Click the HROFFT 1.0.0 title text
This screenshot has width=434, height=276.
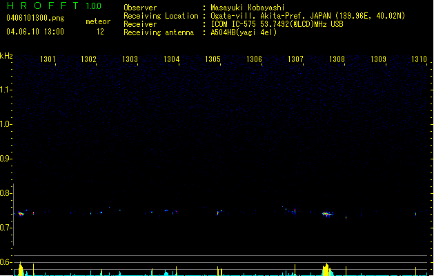click(55, 6)
